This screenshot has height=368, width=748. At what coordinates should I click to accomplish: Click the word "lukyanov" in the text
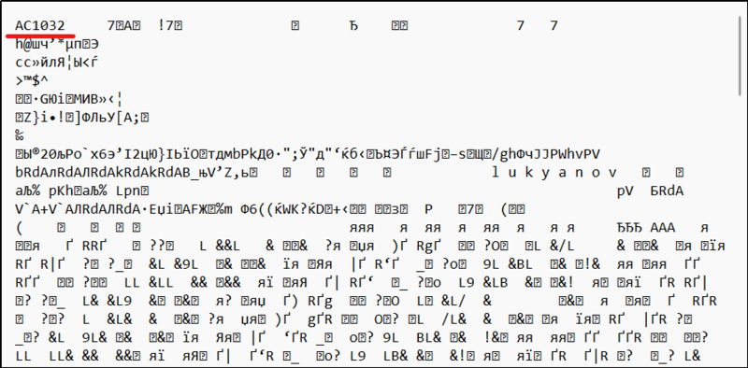(x=554, y=173)
